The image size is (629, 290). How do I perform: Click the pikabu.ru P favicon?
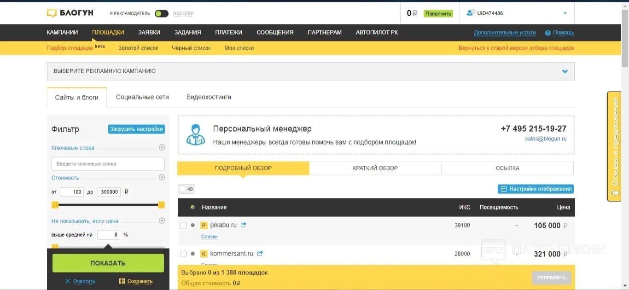204,226
